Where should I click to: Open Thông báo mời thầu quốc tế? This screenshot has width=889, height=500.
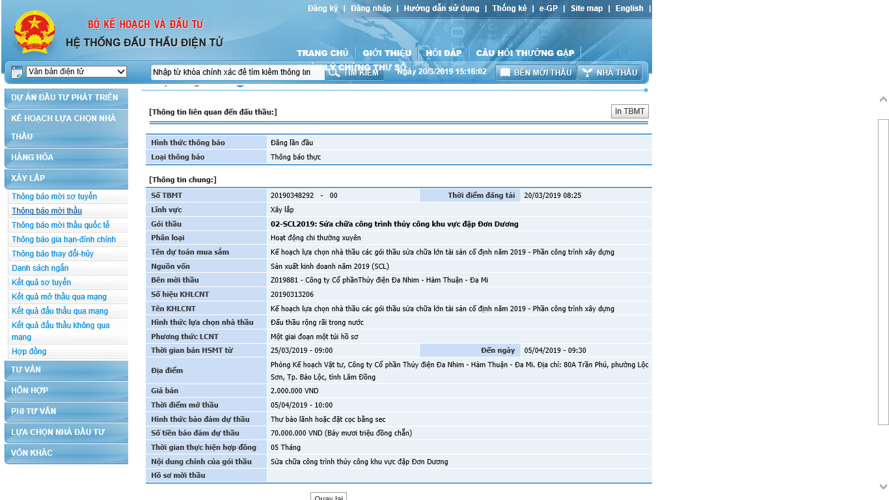(61, 225)
